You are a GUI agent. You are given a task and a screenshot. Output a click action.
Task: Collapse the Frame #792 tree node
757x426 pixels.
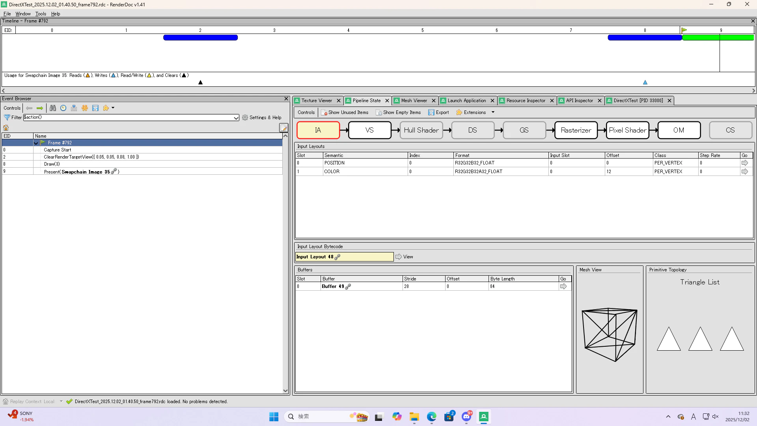[x=36, y=143]
